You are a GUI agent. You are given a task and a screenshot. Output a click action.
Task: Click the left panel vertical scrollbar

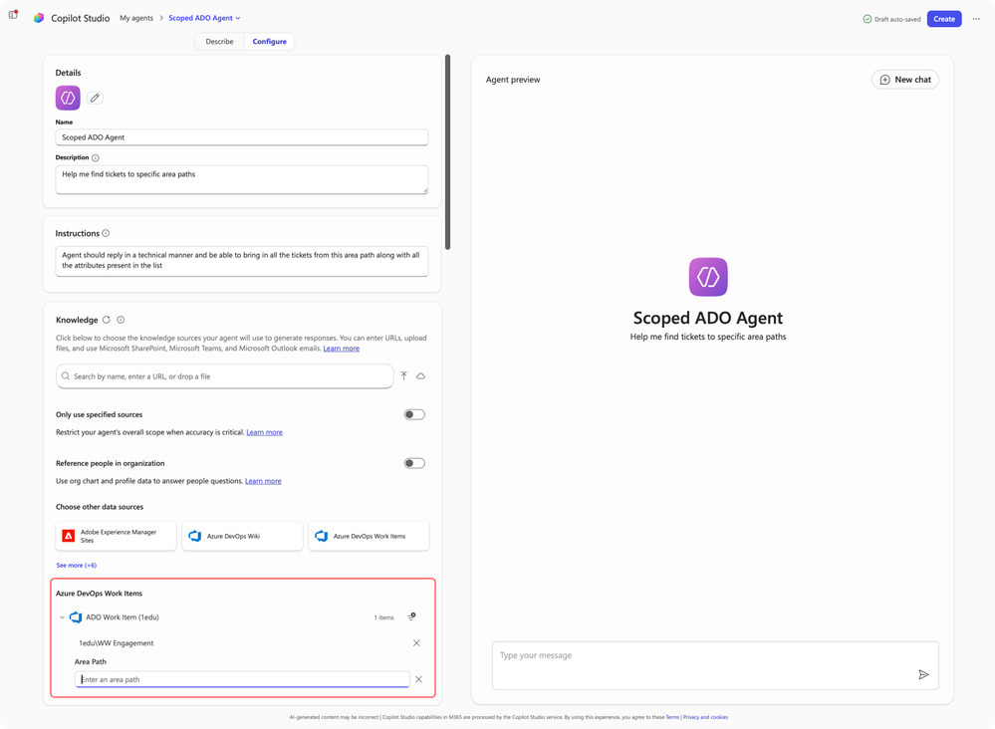[x=448, y=152]
